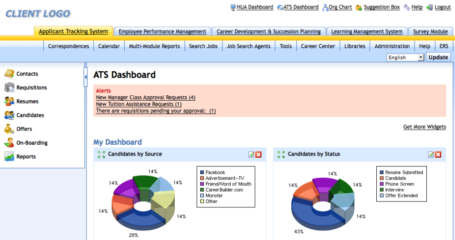Select the Candidates sidebar label
Viewport: 455px width, 240px height.
click(x=30, y=115)
